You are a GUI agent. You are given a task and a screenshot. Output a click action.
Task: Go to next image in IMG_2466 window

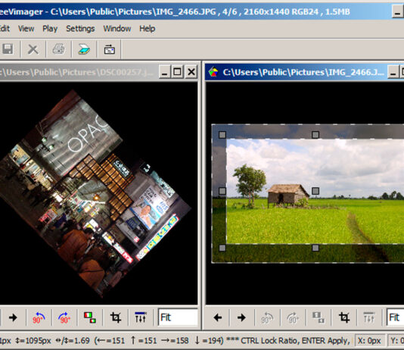[241, 317]
